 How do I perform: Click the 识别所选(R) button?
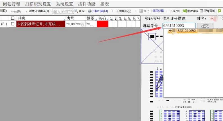[x=124, y=11]
